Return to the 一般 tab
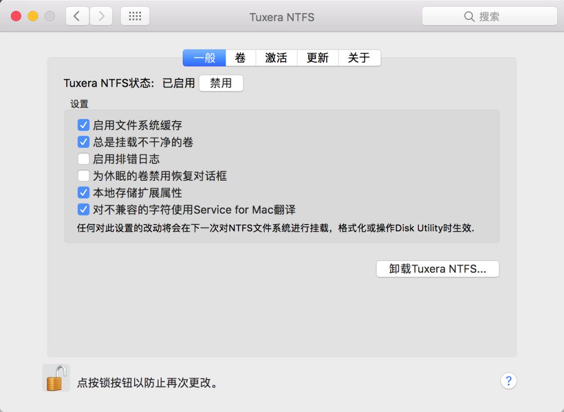 pyautogui.click(x=204, y=57)
